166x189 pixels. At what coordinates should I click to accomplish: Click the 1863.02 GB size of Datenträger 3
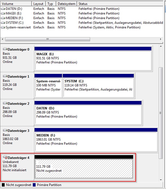[10, 139]
